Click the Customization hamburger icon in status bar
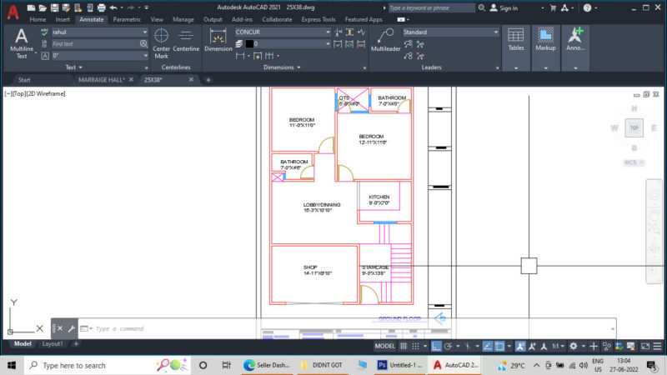Screen dimensions: 667x375 click(x=657, y=346)
